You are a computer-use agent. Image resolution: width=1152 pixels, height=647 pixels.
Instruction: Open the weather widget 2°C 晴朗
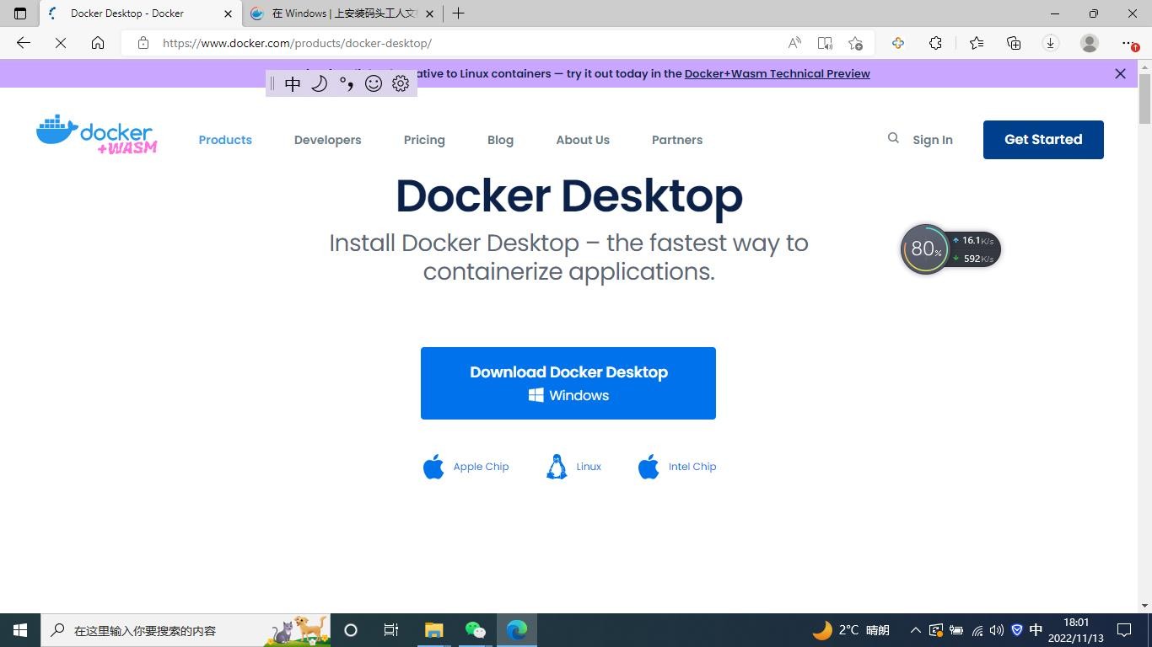(x=851, y=630)
